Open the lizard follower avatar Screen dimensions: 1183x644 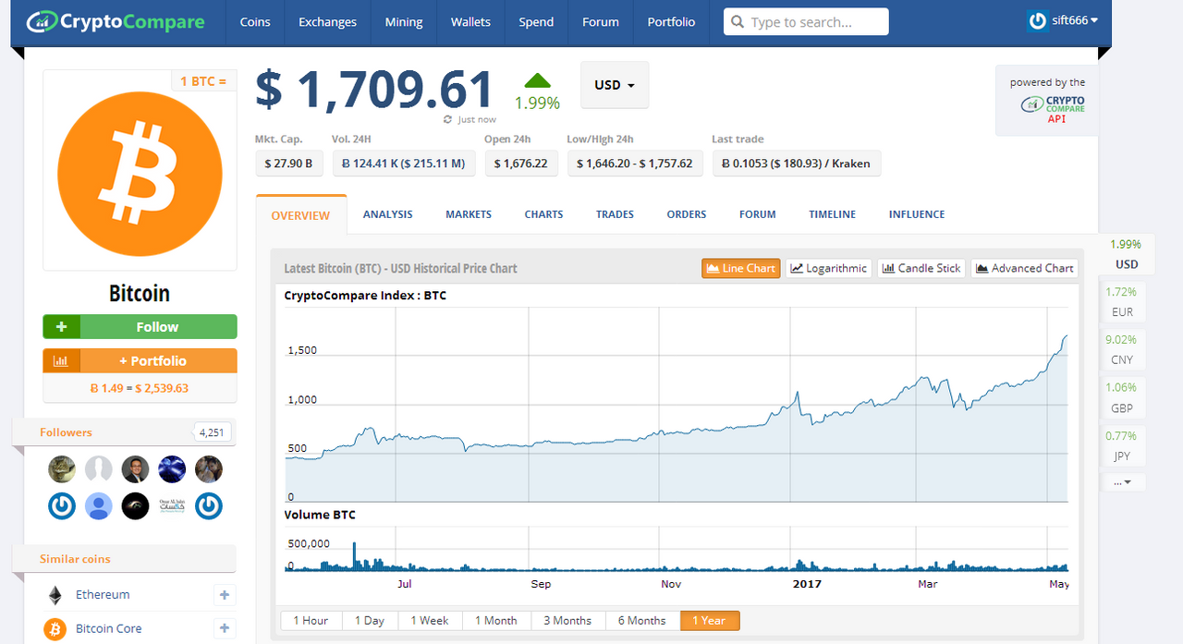pos(62,469)
